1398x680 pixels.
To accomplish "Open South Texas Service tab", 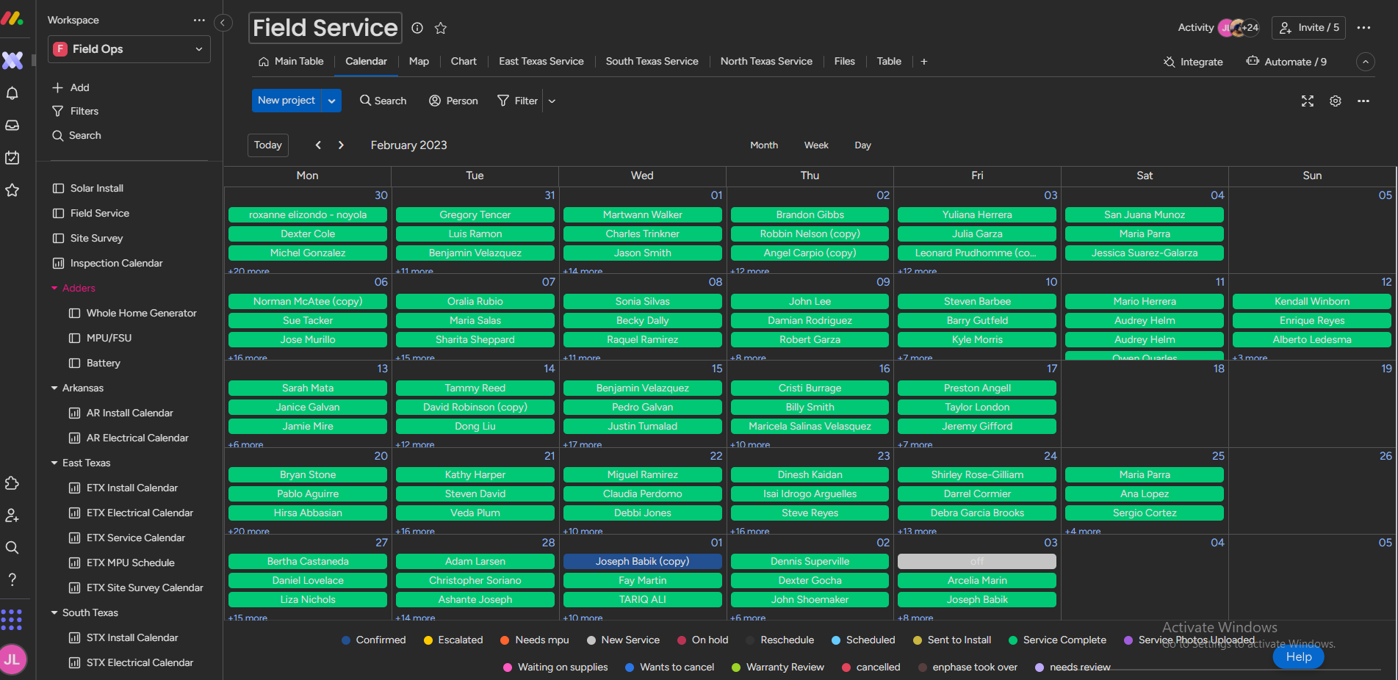I will click(652, 62).
